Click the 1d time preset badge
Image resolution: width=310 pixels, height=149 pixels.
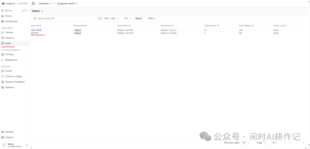click(x=100, y=19)
